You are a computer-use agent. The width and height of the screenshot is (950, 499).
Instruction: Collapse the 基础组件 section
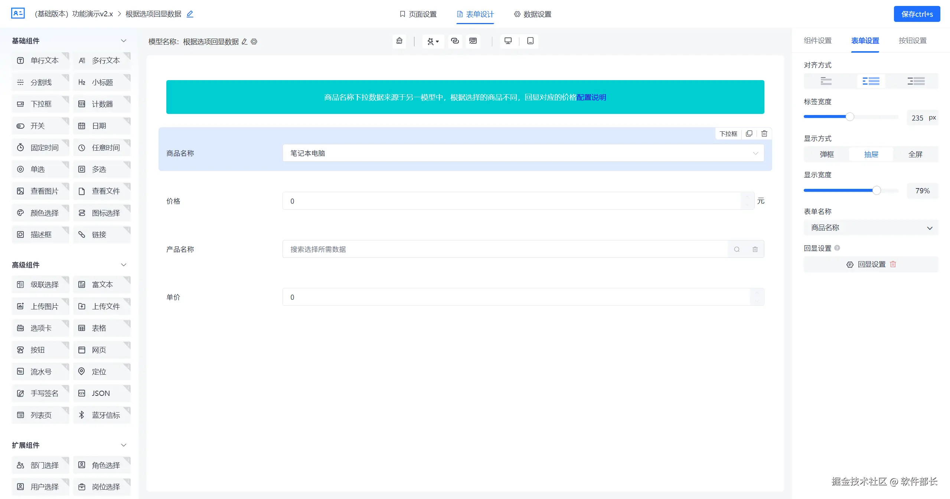click(124, 41)
